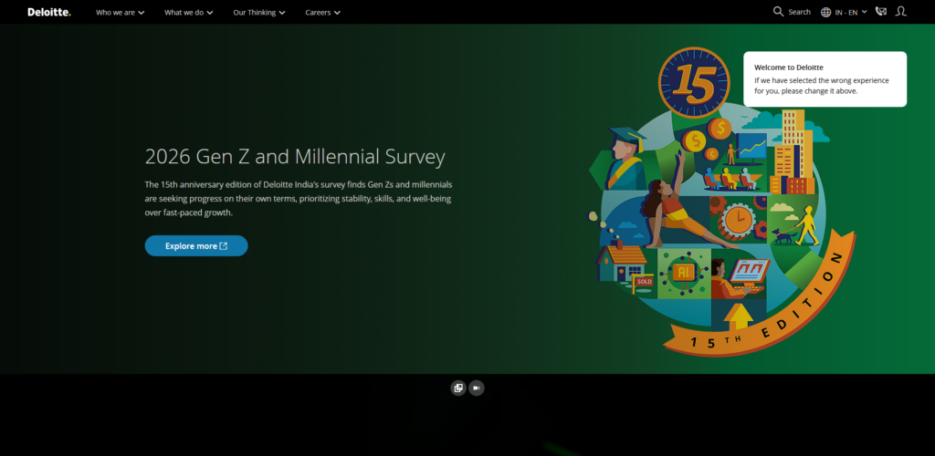
Task: Open the Careers menu label
Action: [x=318, y=12]
